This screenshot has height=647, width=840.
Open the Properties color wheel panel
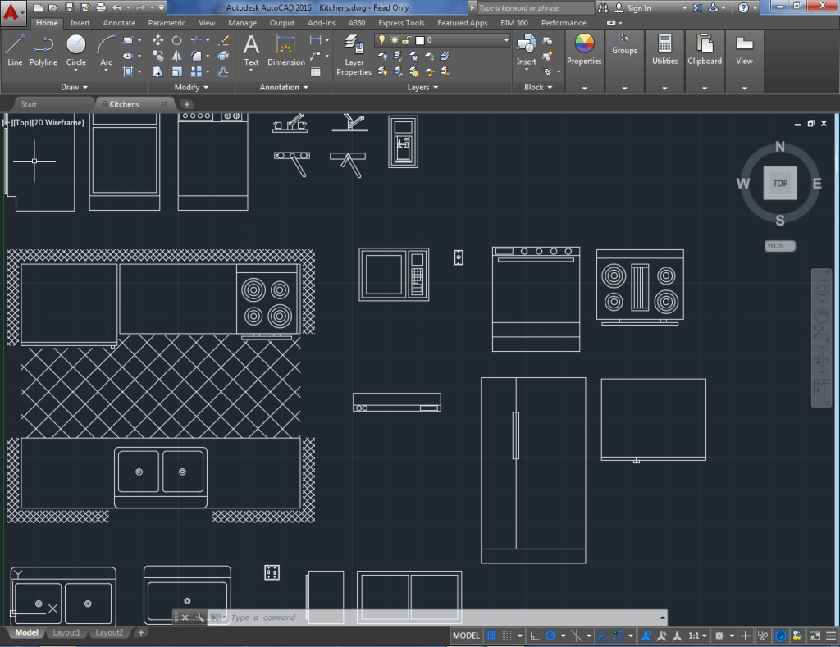(x=584, y=48)
